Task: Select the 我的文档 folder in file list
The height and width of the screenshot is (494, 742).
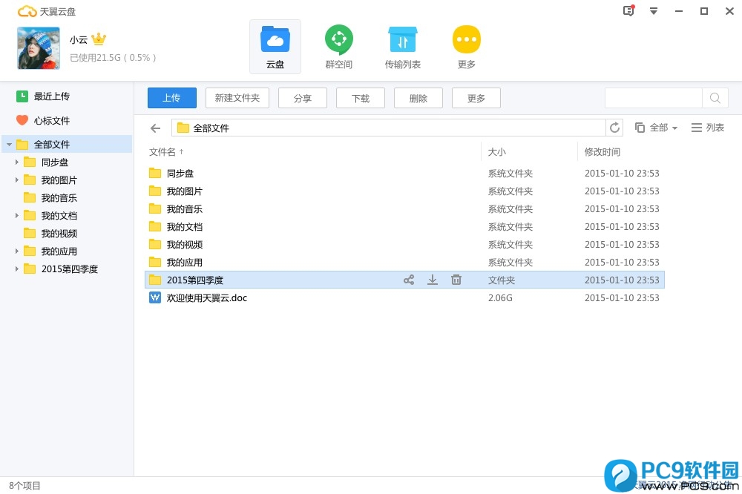Action: point(176,227)
